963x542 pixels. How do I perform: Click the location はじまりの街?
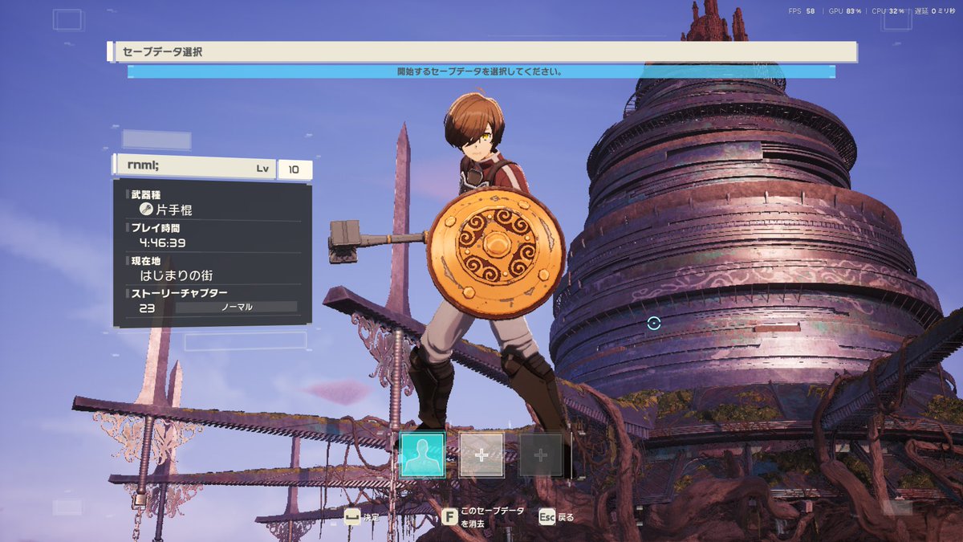click(177, 275)
